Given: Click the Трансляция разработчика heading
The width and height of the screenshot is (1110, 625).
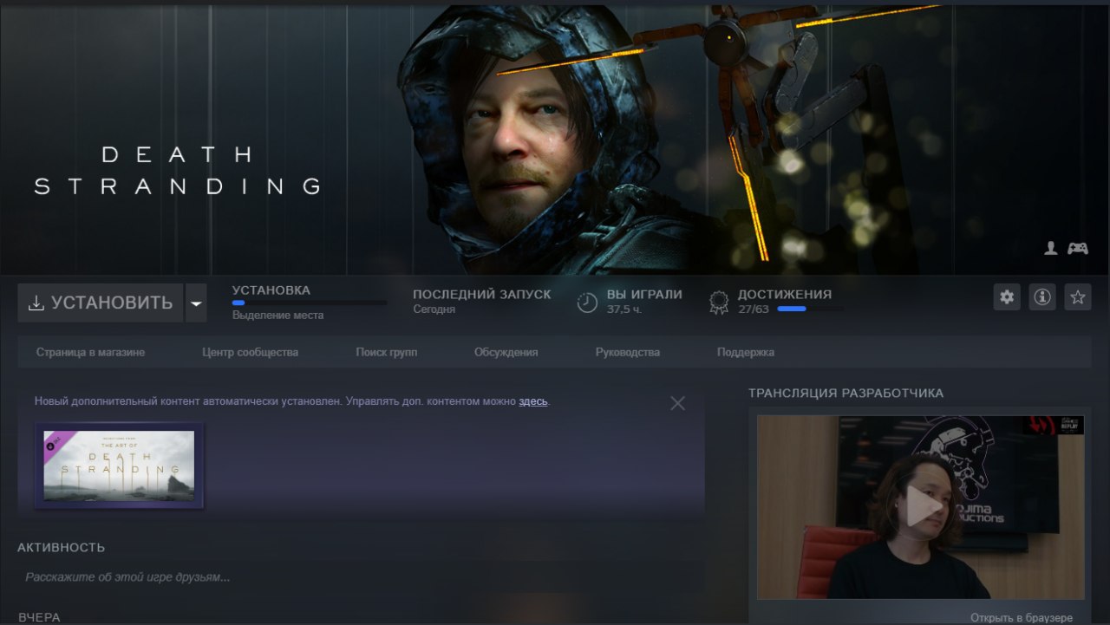Looking at the screenshot, I should pyautogui.click(x=846, y=393).
